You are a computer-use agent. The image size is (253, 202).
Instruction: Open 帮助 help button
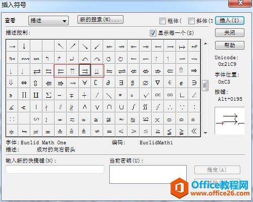(230, 45)
